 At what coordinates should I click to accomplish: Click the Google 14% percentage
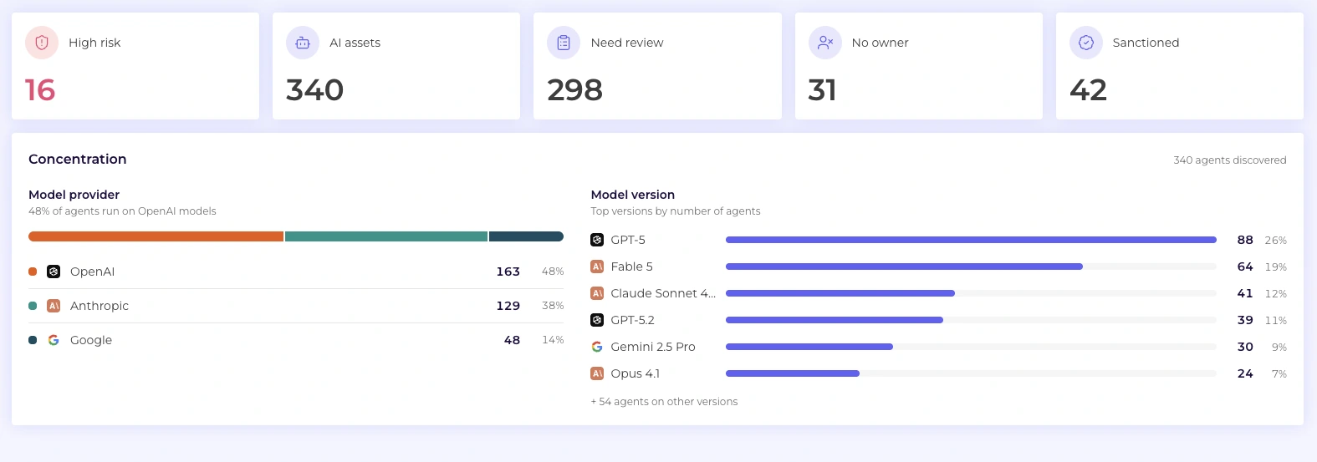[553, 340]
